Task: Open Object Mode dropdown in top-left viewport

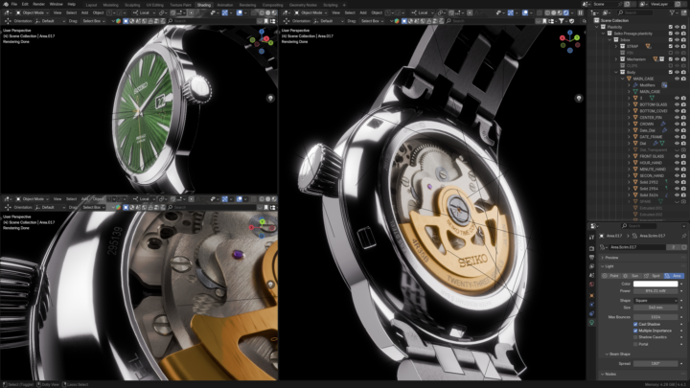Action: coord(33,12)
